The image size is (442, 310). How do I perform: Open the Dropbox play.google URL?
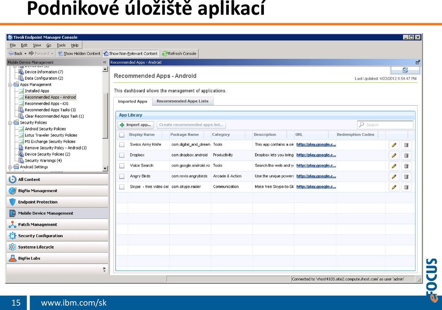(316, 155)
